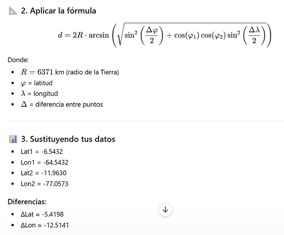Click the 'φ = latitud' bullet
284x235 pixels.
point(37,83)
